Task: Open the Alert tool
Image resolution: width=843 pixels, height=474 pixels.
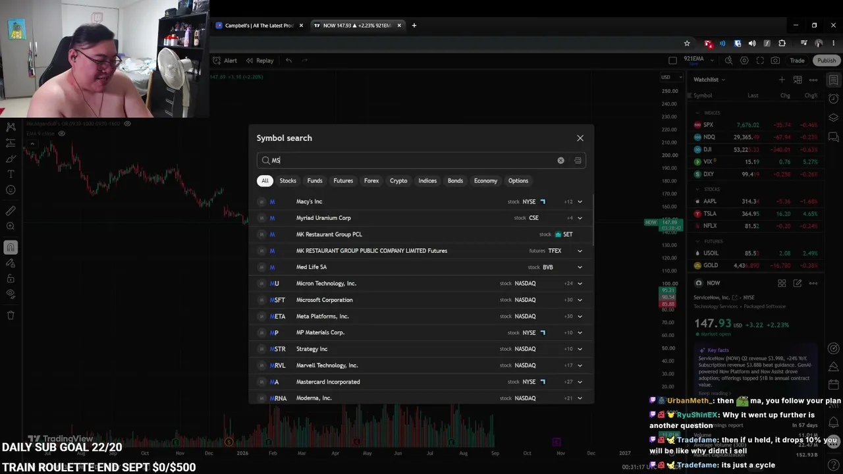Action: click(225, 61)
